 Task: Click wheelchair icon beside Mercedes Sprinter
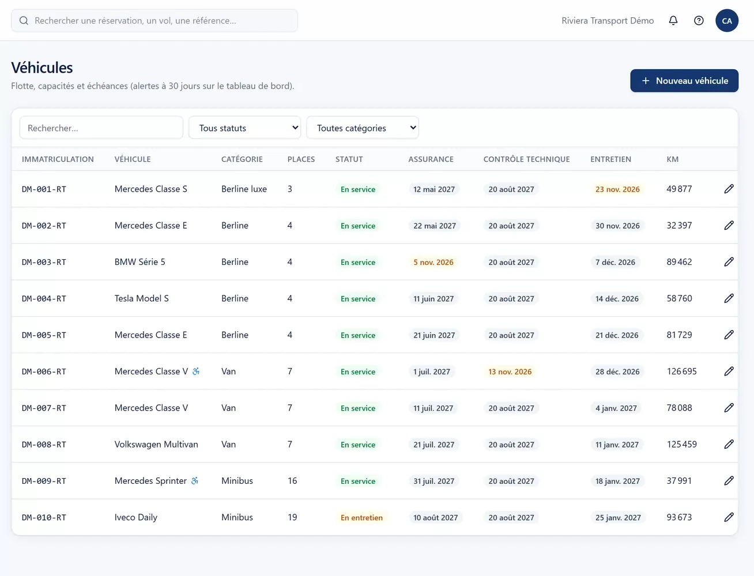195,481
